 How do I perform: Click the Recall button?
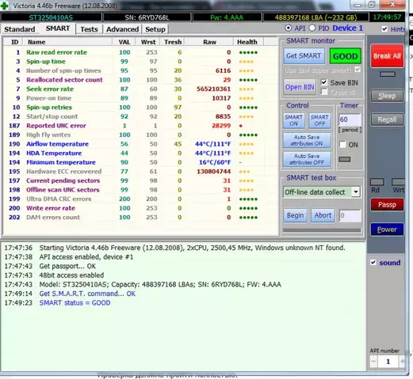pos(387,119)
